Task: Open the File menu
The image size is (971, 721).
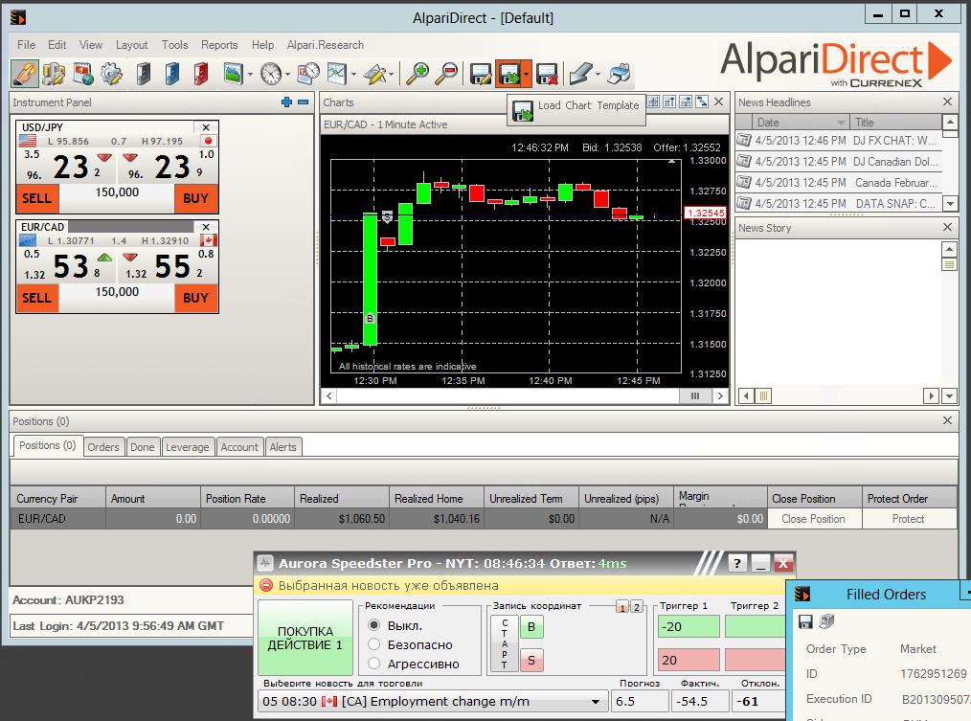Action: click(x=26, y=45)
